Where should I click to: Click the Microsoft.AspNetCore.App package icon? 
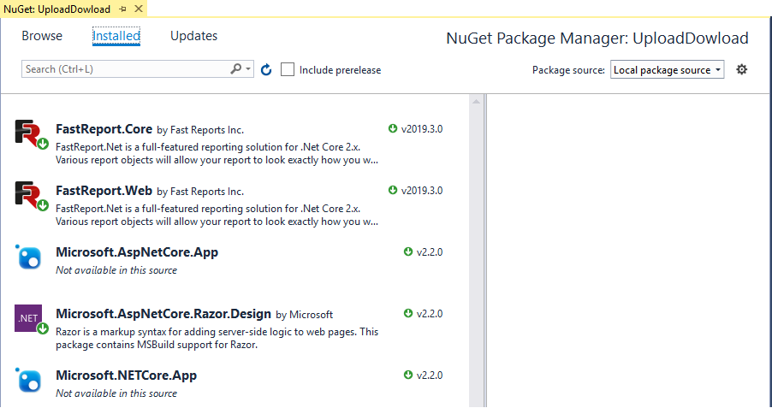pyautogui.click(x=28, y=257)
